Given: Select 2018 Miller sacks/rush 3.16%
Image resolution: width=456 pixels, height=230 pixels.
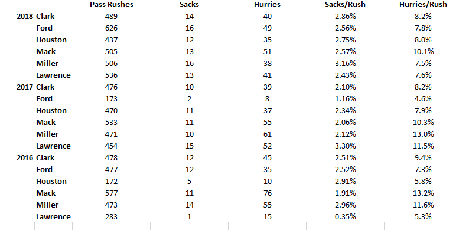Looking at the screenshot, I should pos(345,64).
